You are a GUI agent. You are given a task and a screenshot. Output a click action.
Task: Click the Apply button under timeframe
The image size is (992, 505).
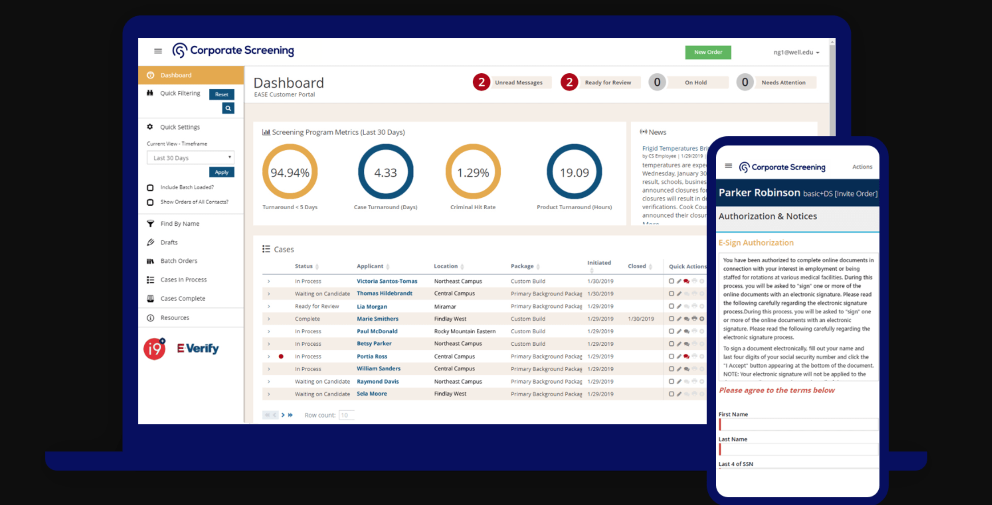coord(221,172)
